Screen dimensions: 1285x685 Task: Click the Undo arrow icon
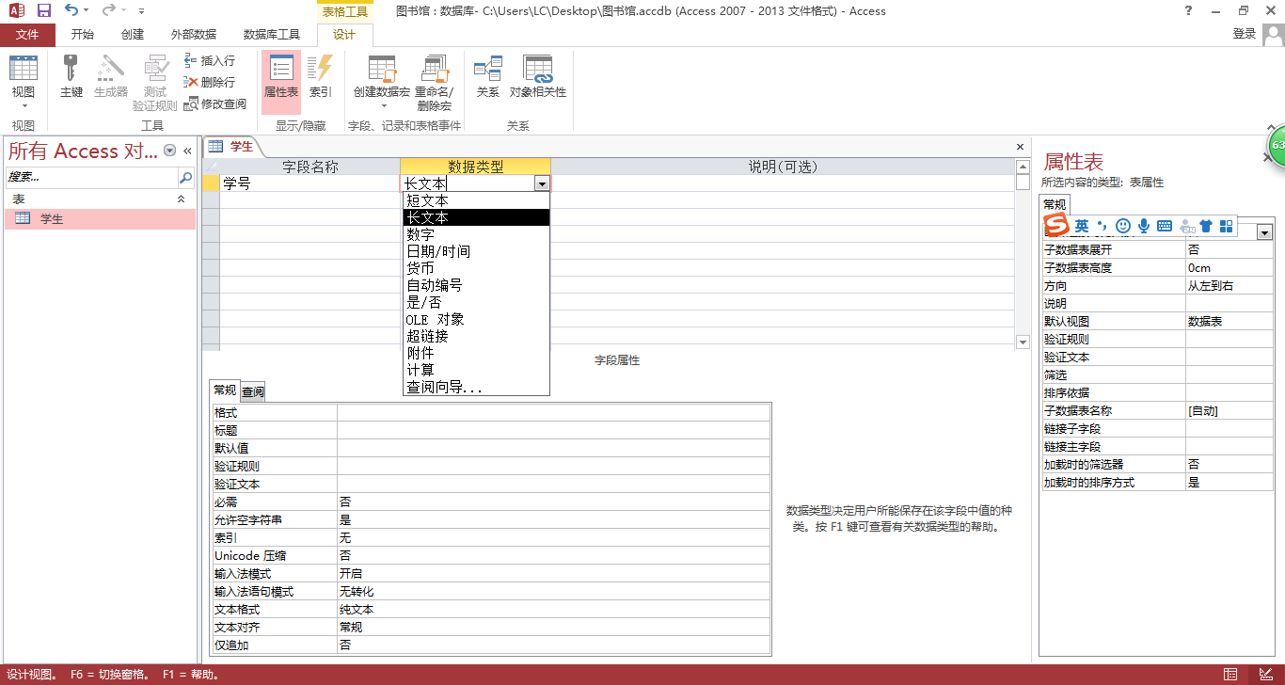point(72,11)
